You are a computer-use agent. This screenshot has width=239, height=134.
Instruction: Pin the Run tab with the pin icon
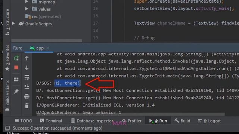coord(16,91)
